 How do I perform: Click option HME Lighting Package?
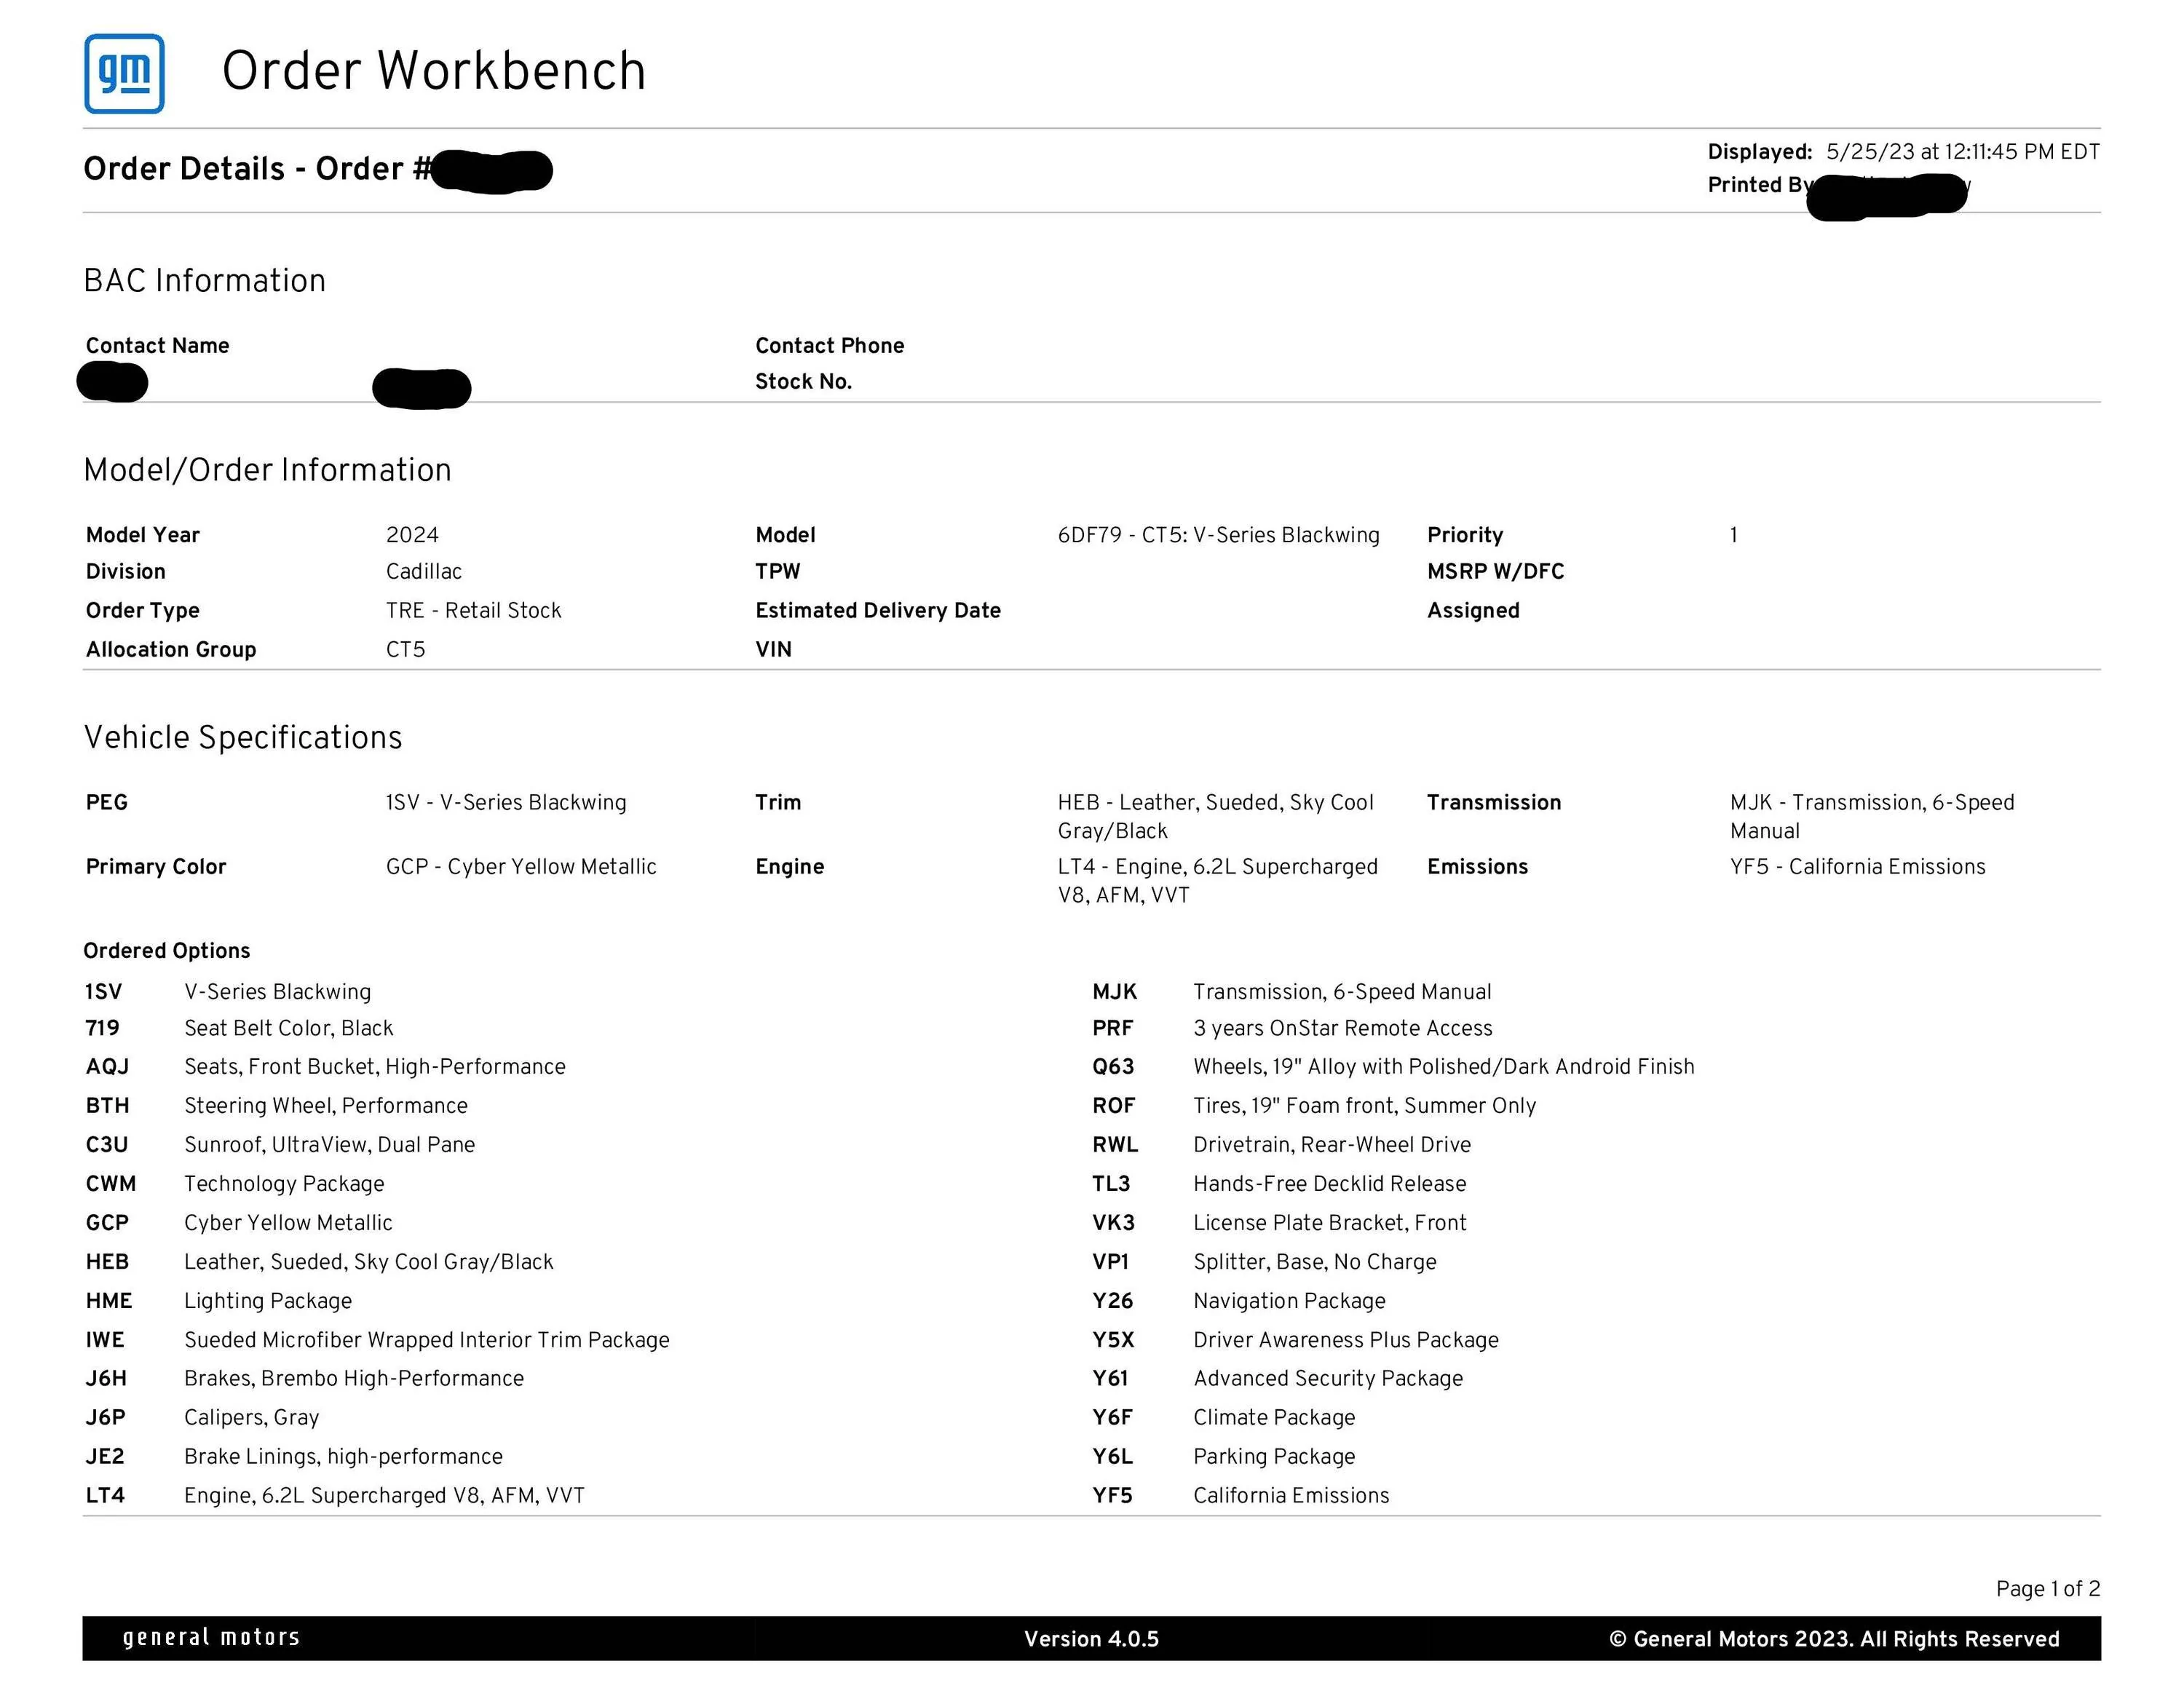219,1301
